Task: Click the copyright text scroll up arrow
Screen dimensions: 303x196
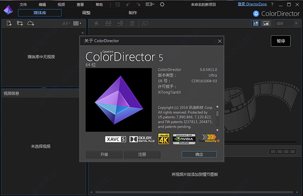Action: [x=218, y=107]
